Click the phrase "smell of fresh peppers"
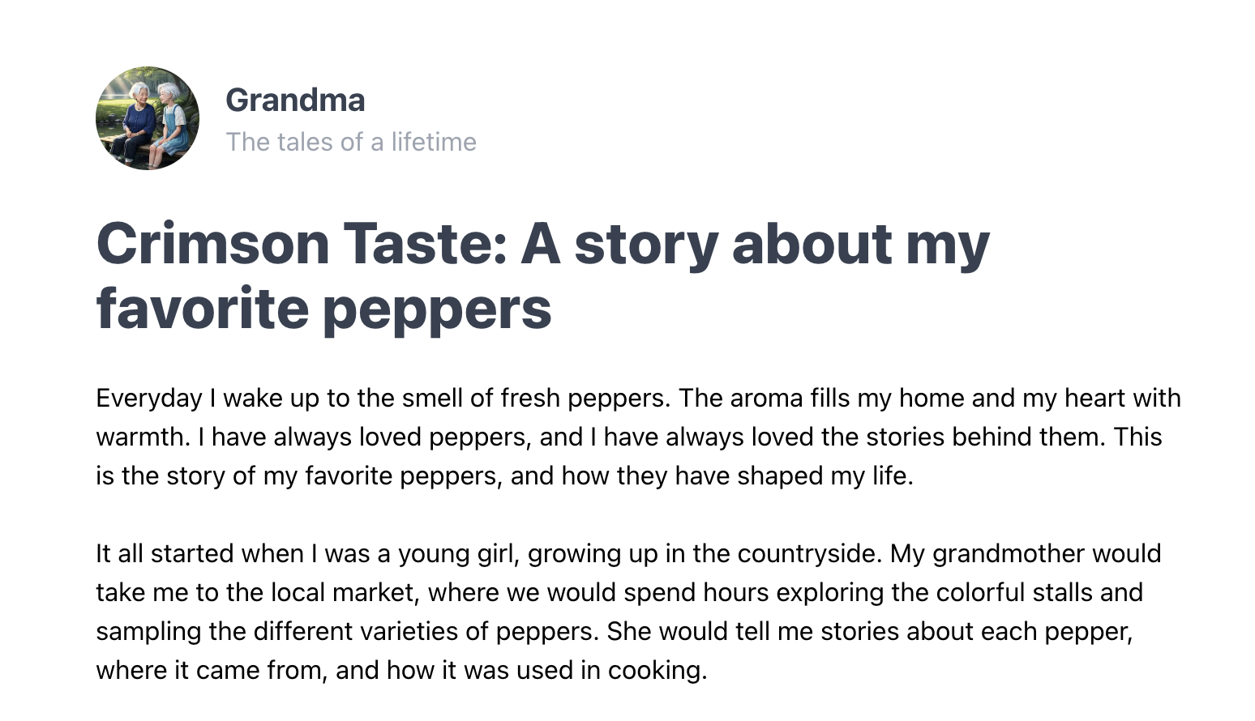The width and height of the screenshot is (1255, 721). 533,398
